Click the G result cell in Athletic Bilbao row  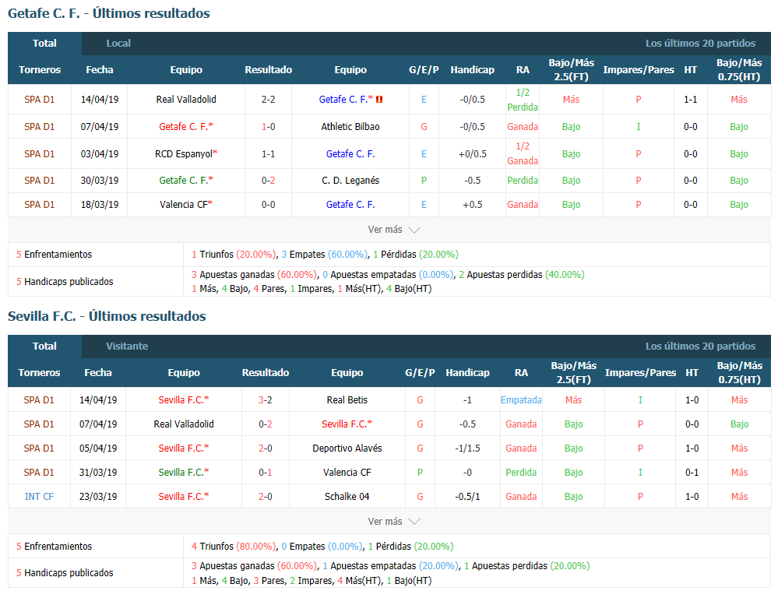click(424, 127)
